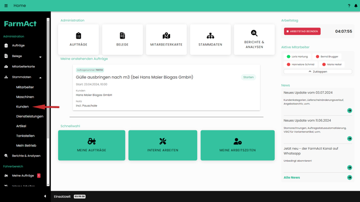Expand the Belege submenu arrow
This screenshot has height=202, width=360.
pyautogui.click(x=40, y=57)
